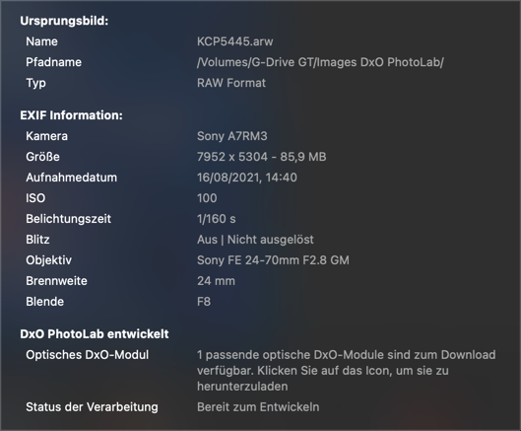The width and height of the screenshot is (521, 431).
Task: Click the Brennweite 24 mm value
Action: (x=216, y=281)
